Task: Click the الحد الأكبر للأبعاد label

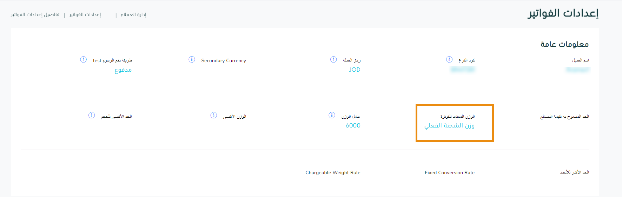Action: 574,172
